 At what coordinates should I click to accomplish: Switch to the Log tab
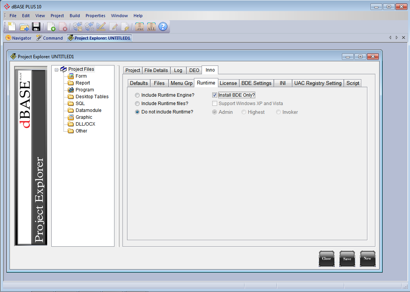click(x=178, y=70)
